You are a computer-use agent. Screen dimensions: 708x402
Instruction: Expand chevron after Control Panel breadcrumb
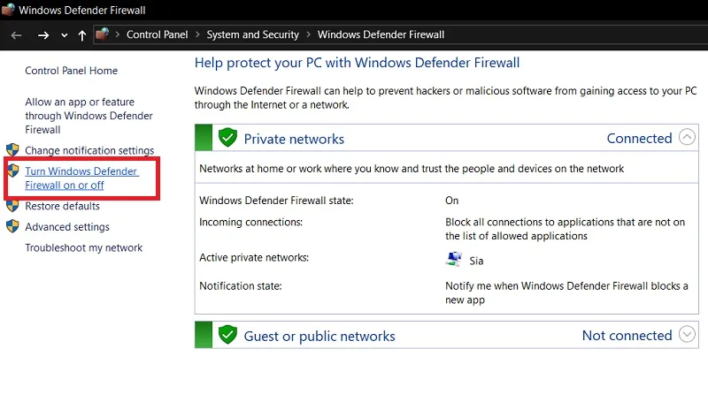(x=197, y=34)
